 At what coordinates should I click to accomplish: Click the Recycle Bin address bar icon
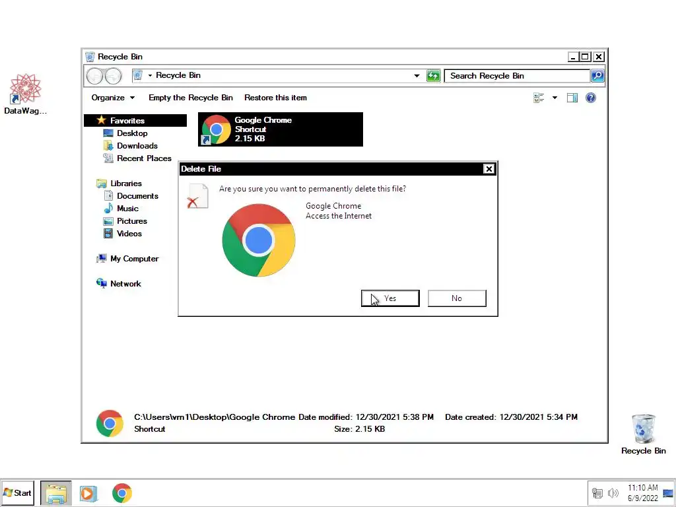tap(137, 75)
